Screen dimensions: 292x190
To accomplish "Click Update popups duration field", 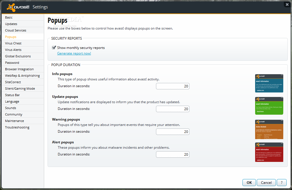I will click(173, 109).
